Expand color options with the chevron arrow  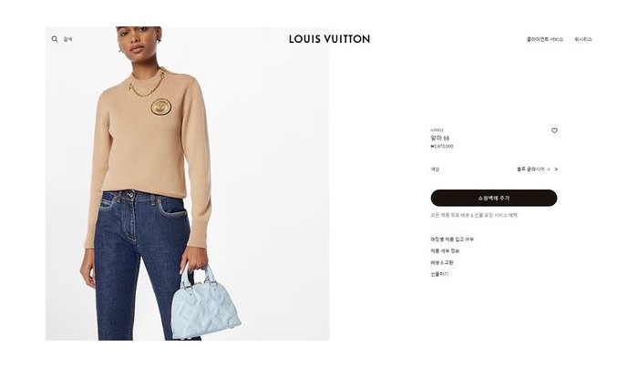click(556, 169)
